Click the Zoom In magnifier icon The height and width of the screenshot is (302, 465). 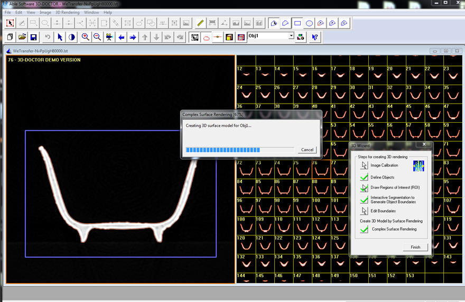click(x=85, y=37)
